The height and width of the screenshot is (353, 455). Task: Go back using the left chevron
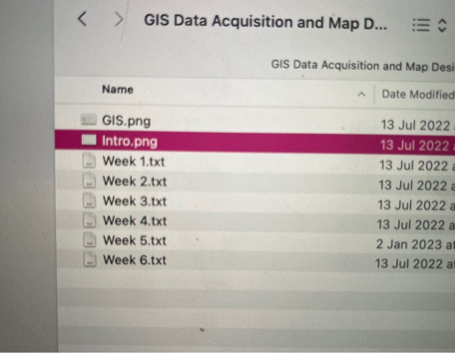[x=81, y=19]
